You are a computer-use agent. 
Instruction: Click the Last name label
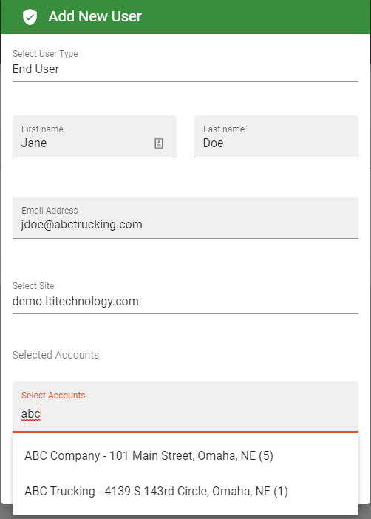point(224,129)
